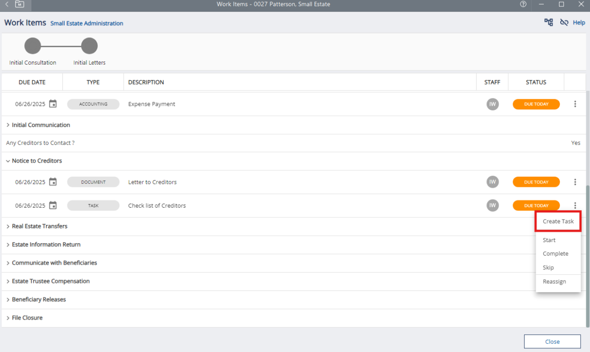Click the Close button

[x=552, y=342]
